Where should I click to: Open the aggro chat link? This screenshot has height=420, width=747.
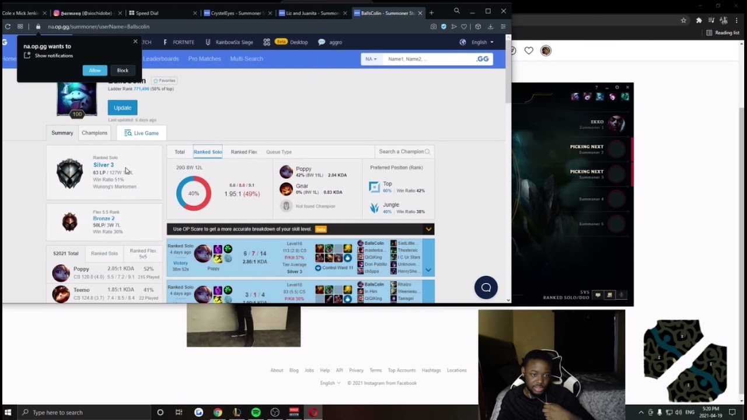[330, 42]
